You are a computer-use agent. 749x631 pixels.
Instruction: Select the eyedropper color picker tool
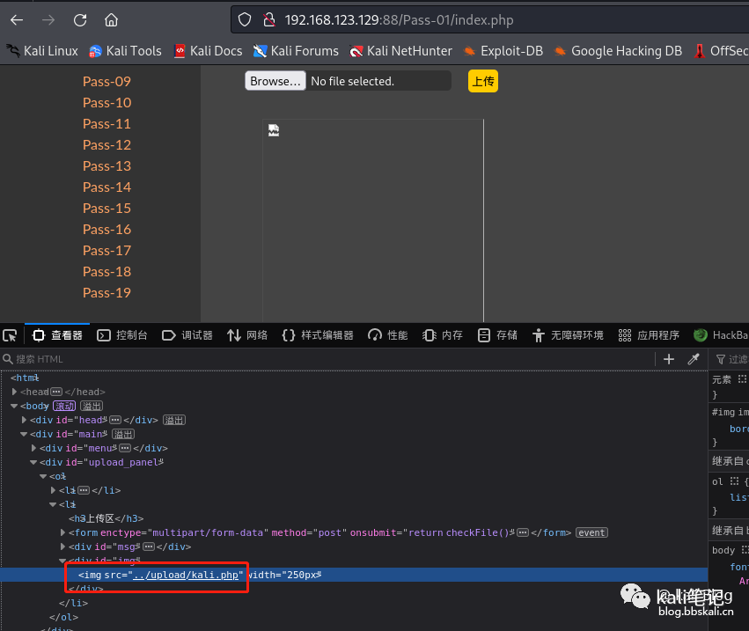[694, 359]
